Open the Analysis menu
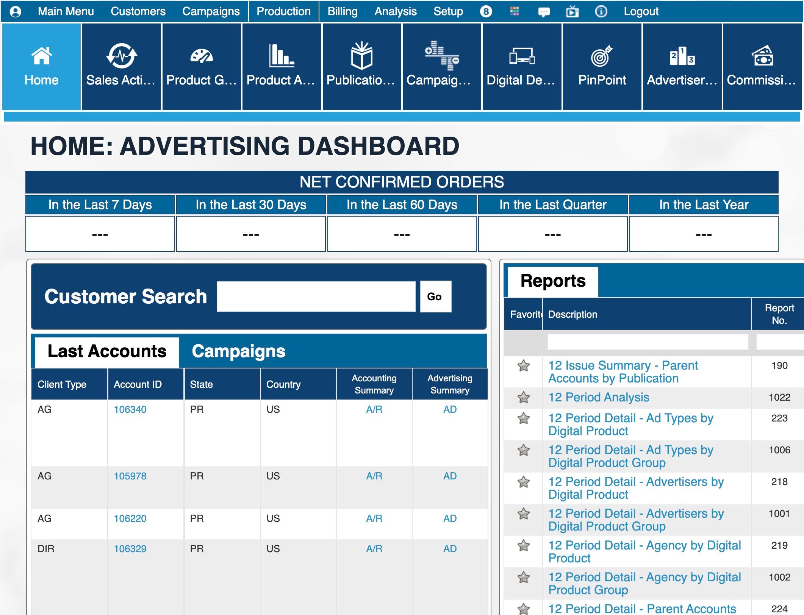The image size is (804, 615). [x=395, y=11]
